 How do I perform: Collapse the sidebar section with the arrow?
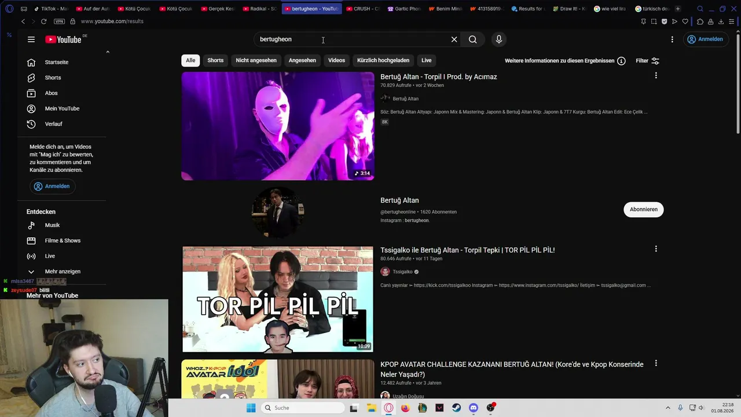[108, 52]
